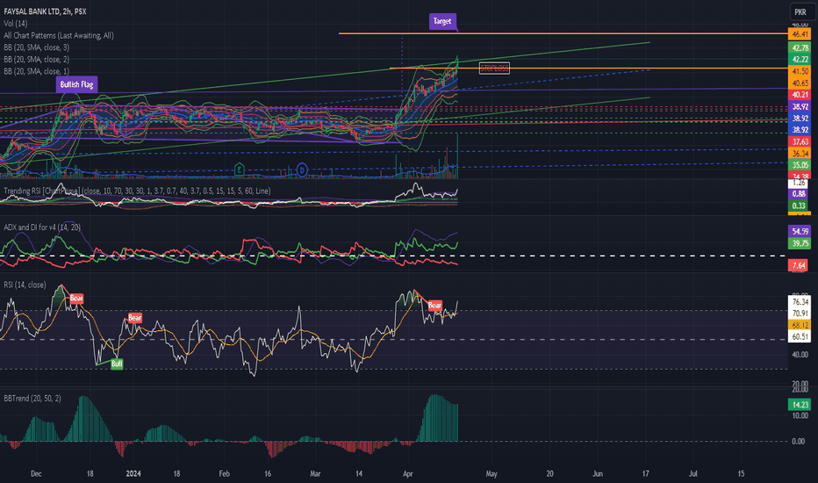Viewport: 818px width, 483px height.
Task: Select the BBTrend (20, 50, 2) legend
Action: [32, 399]
